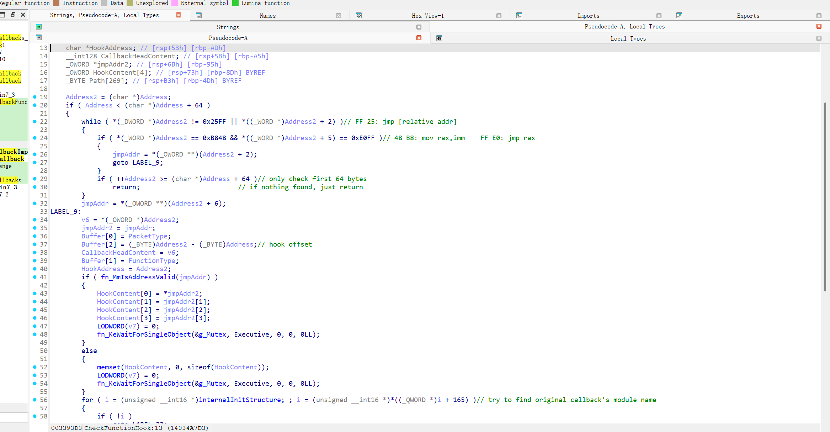Click 'lbackFunc' item in left functions list
Image resolution: width=830 pixels, height=432 pixels.
point(14,102)
